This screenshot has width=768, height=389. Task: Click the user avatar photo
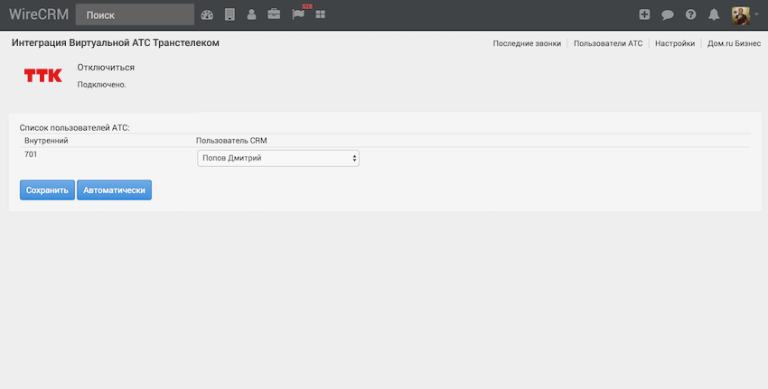pos(740,14)
